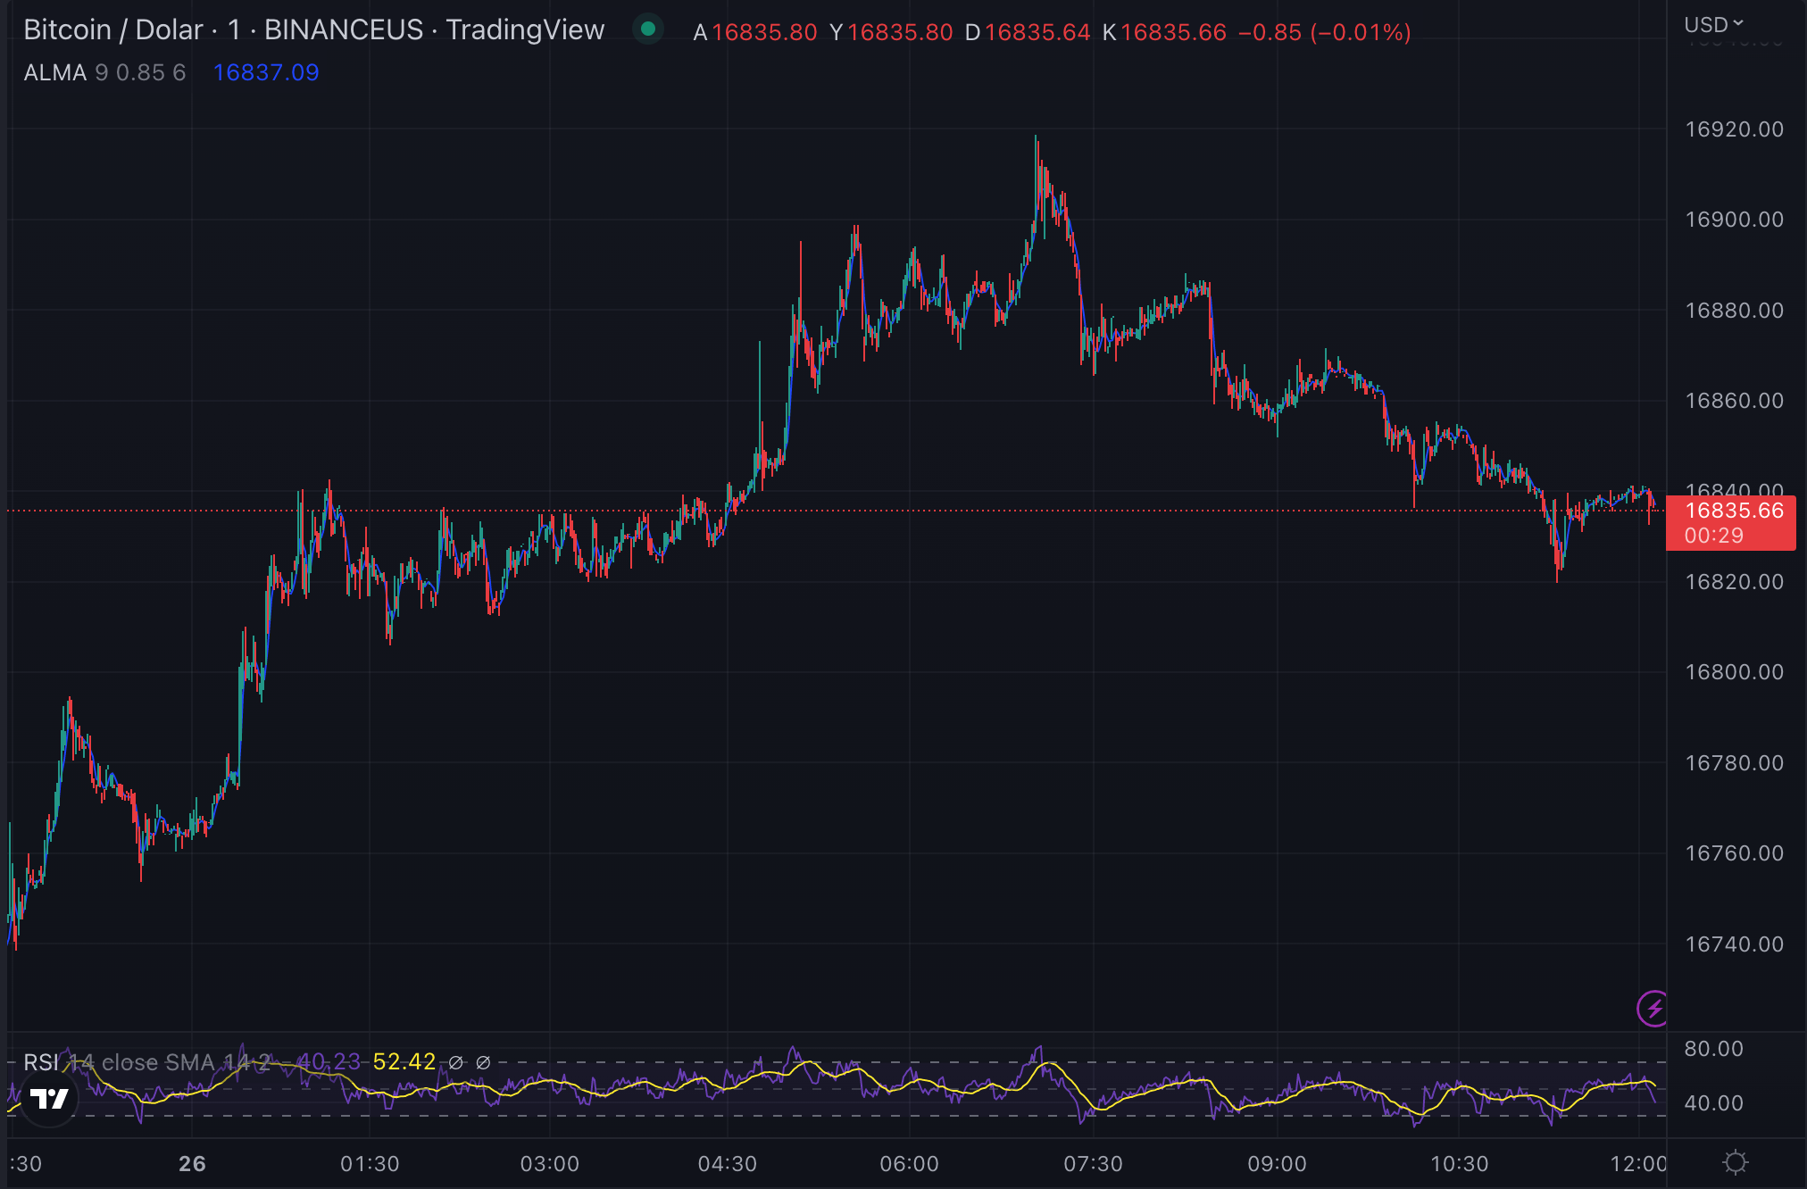Select the ALMA 9 0.85 6 indicator legend
Screen dimensions: 1807x1189
[x=104, y=72]
